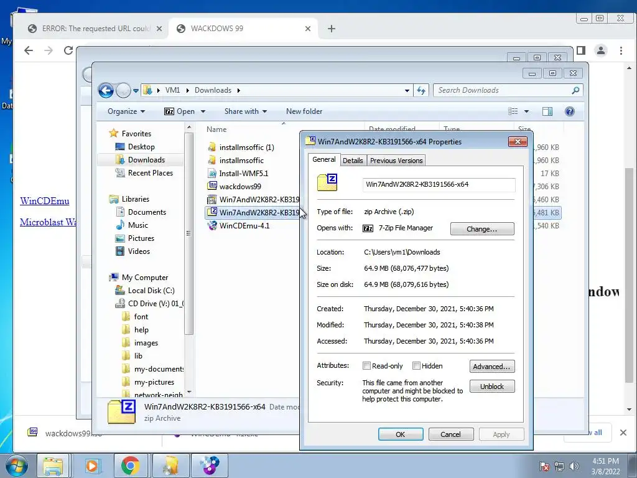
Task: Toggle the preview pane icon
Action: point(547,111)
